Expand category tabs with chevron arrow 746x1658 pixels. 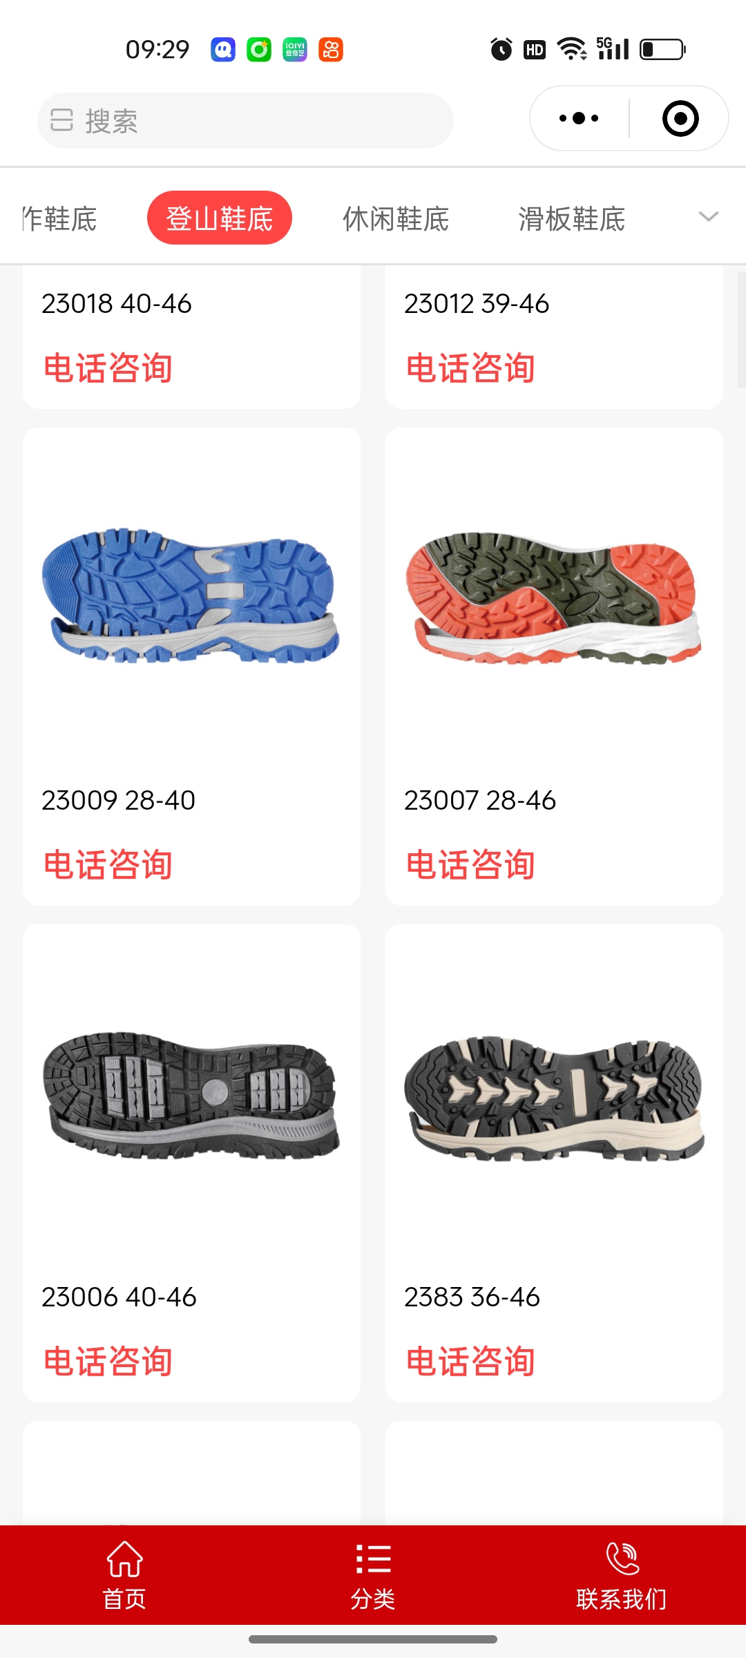pos(709,217)
